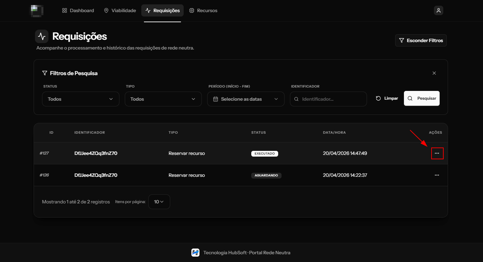This screenshot has height=262, width=483.
Task: Open the Tipo dropdown
Action: pos(163,99)
